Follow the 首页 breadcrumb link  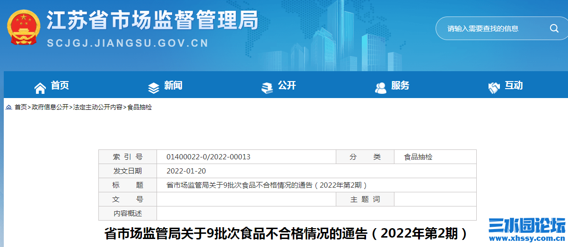[21, 107]
